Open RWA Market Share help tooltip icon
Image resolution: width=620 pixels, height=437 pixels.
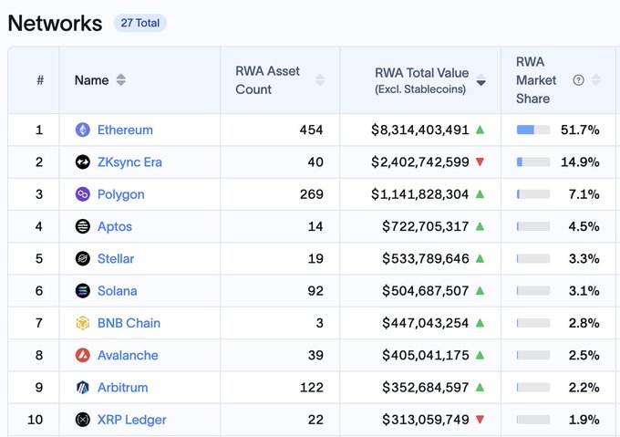tap(578, 80)
